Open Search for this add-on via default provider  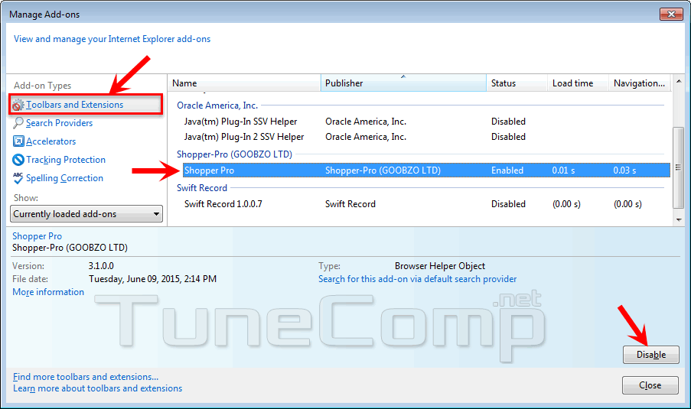(417, 279)
